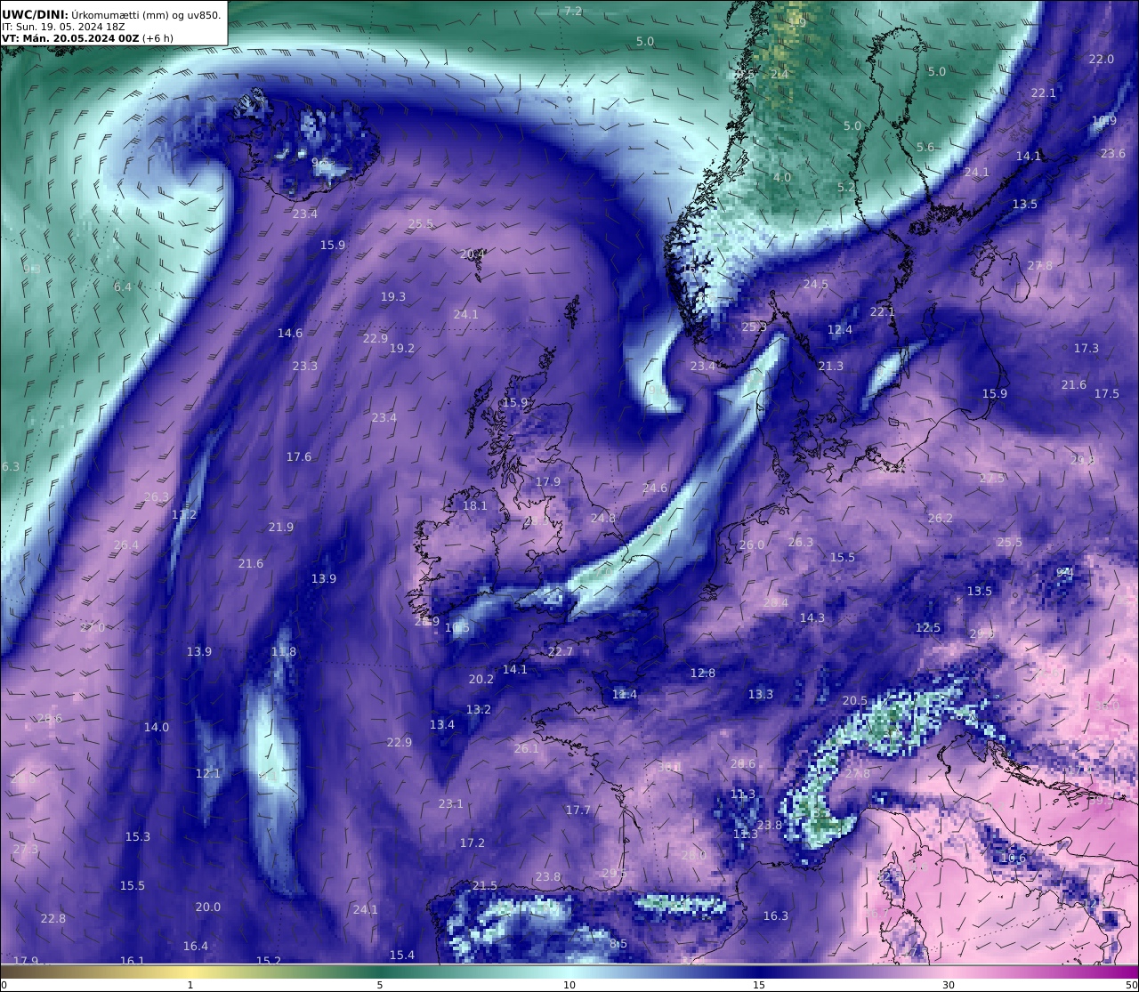Click the map value '25.3'
The height and width of the screenshot is (992, 1139).
[755, 327]
